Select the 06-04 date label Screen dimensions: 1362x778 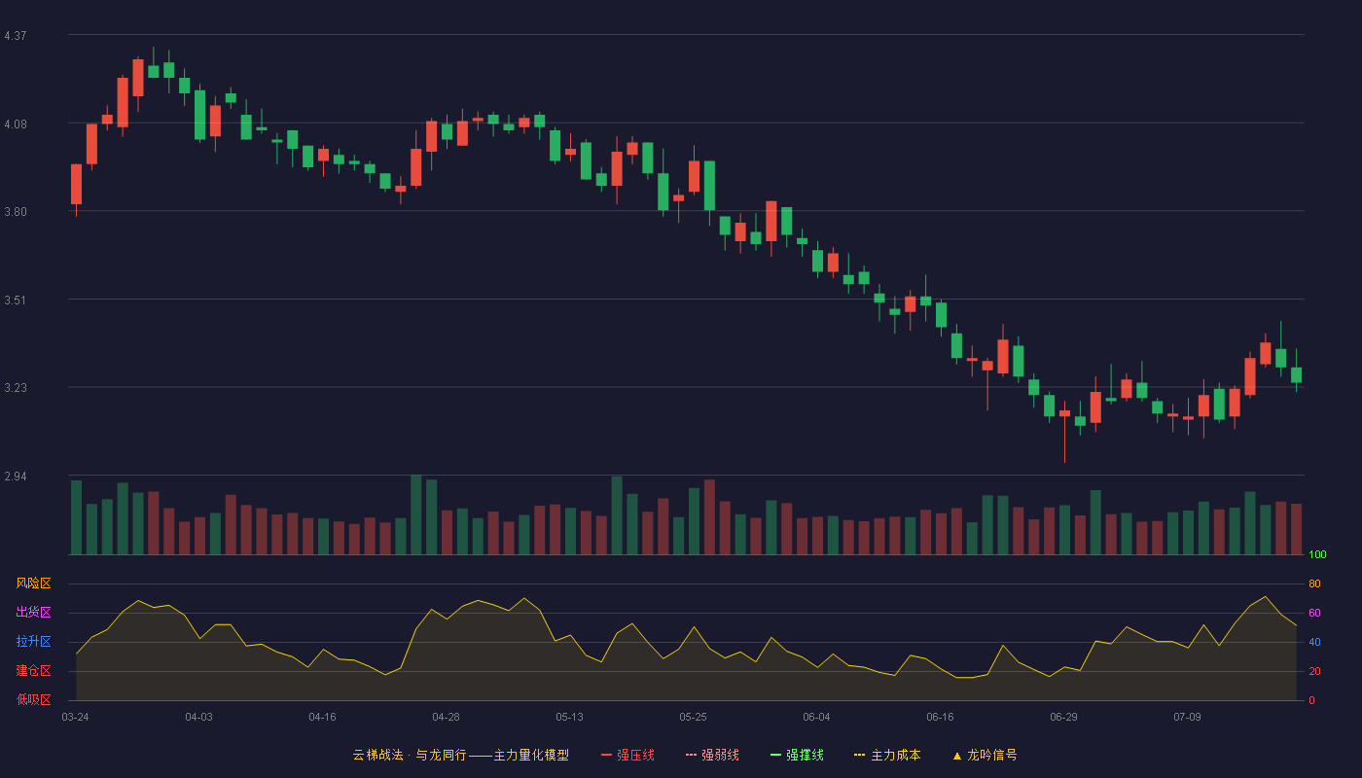816,717
